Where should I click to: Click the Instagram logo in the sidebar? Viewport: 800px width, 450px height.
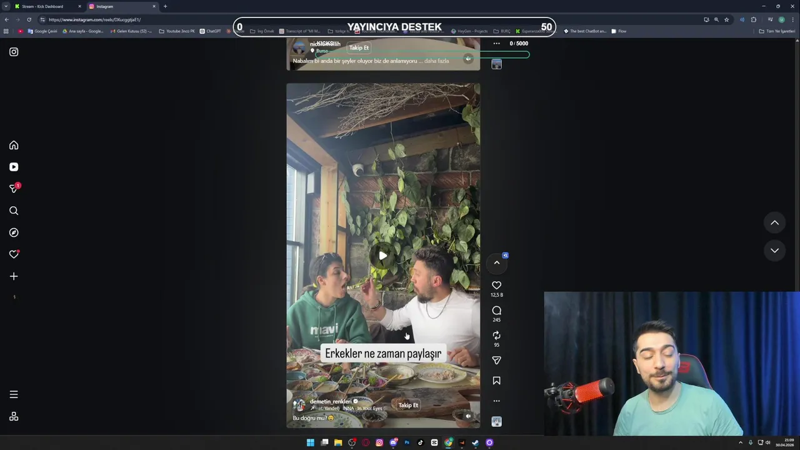[x=14, y=52]
